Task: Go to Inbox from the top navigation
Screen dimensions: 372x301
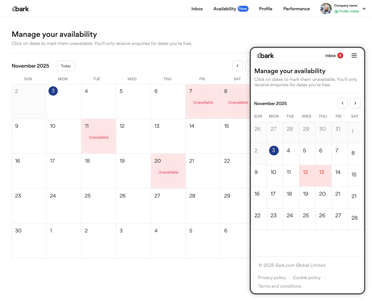Action: pos(197,9)
